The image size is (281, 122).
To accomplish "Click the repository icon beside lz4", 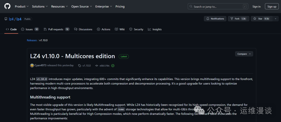I will click(6, 19).
